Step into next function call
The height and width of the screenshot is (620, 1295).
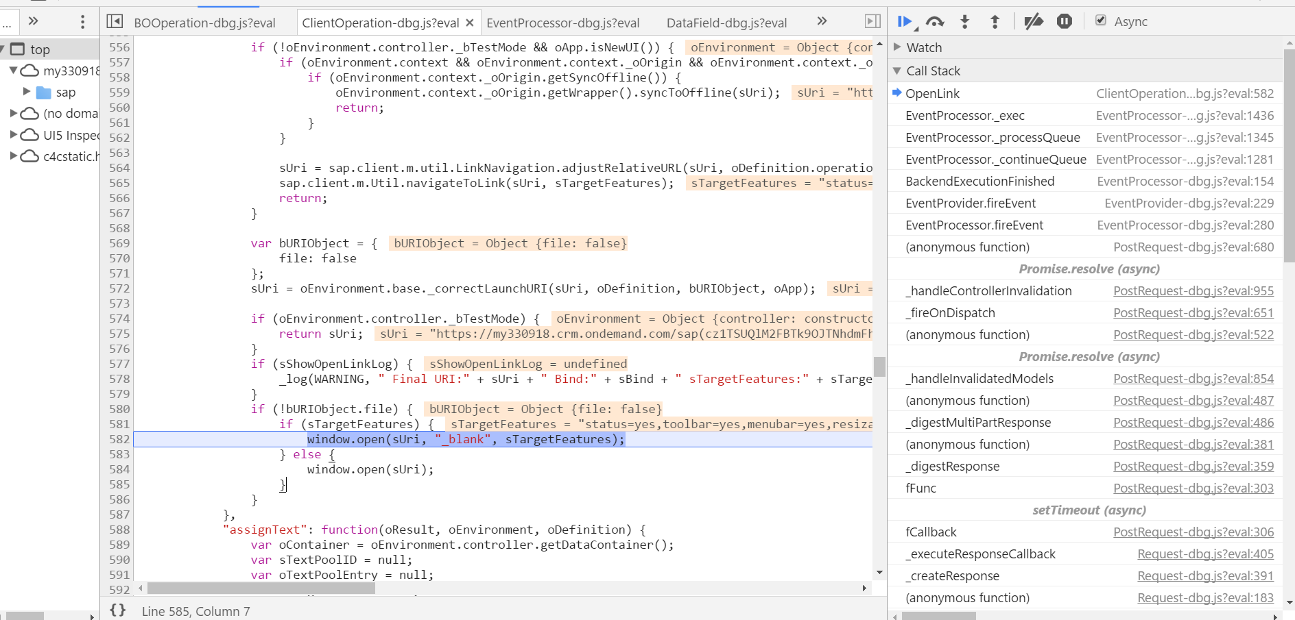click(965, 22)
